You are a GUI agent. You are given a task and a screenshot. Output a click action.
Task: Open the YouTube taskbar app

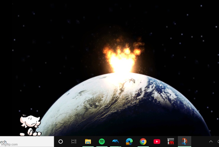[x=157, y=142]
